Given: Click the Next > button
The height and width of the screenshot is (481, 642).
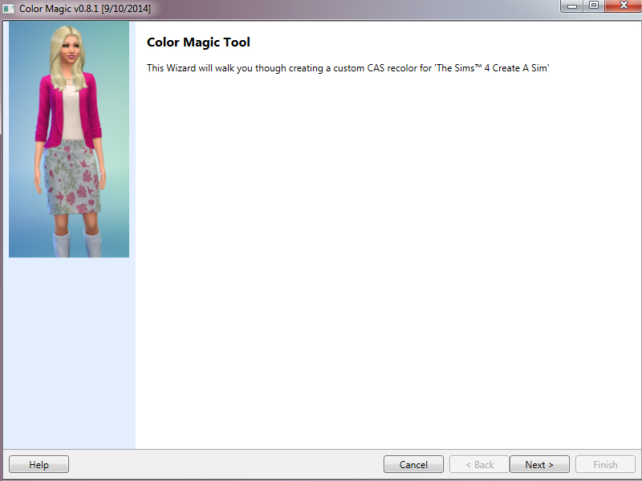Looking at the screenshot, I should tap(539, 464).
